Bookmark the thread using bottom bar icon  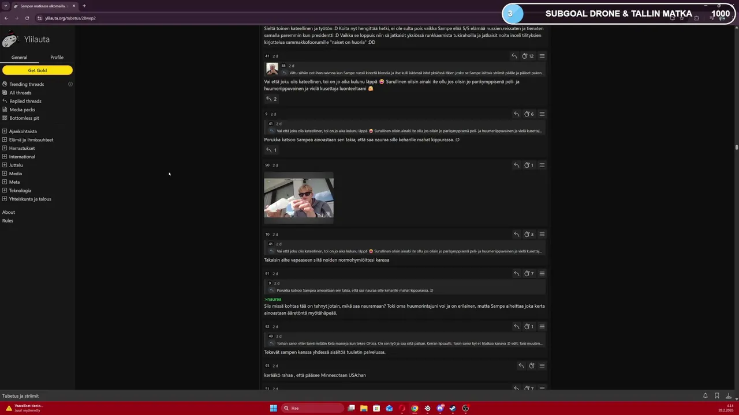(x=717, y=396)
